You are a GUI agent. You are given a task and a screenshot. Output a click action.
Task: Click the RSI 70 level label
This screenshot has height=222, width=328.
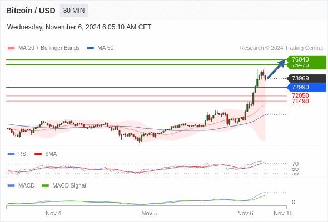[295, 164]
